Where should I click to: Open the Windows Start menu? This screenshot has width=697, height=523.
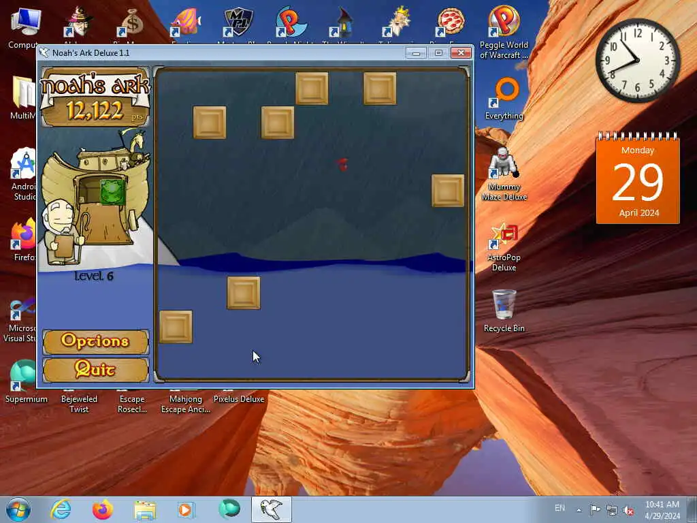pyautogui.click(x=18, y=509)
